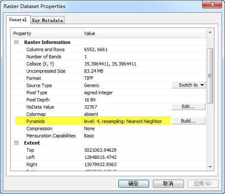Click the 13079932.9563 value
This screenshot has width=225, height=194.
click(100, 164)
